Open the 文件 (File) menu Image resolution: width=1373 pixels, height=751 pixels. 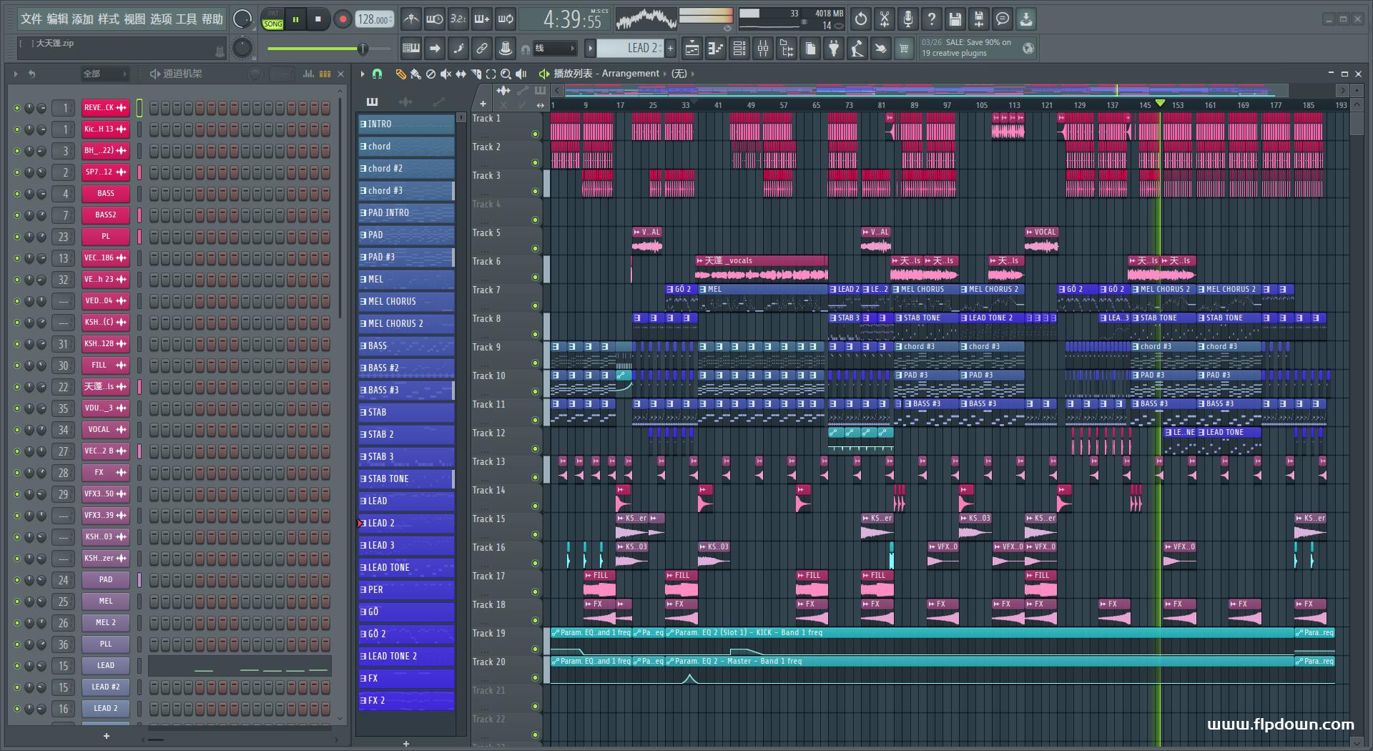(31, 19)
